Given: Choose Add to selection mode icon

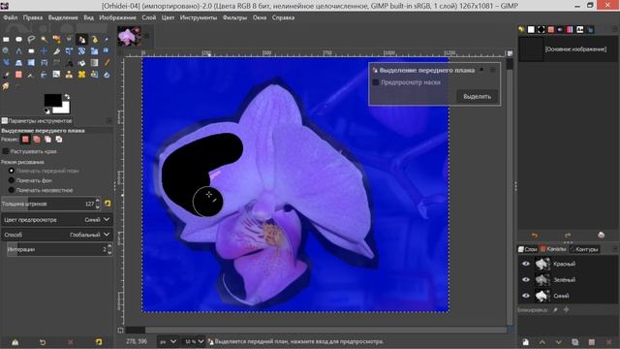Looking at the screenshot, I should (37, 140).
